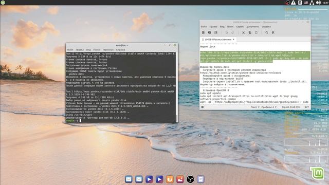Open Find and Replace in the editor toolbar
The width and height of the screenshot is (329, 185).
(273, 32)
